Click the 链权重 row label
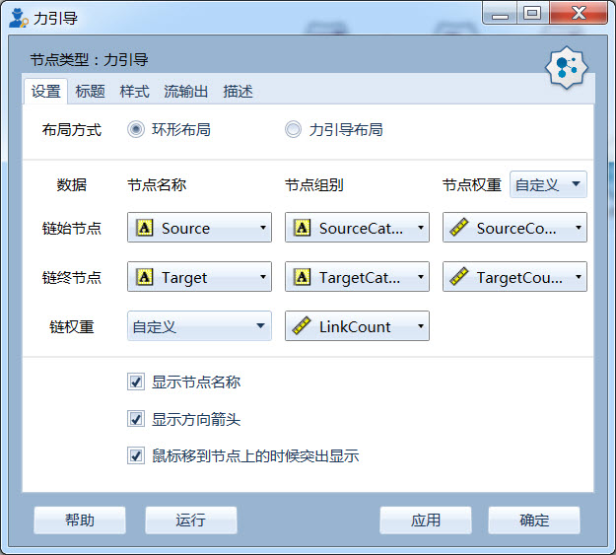The image size is (616, 555). pyautogui.click(x=72, y=326)
